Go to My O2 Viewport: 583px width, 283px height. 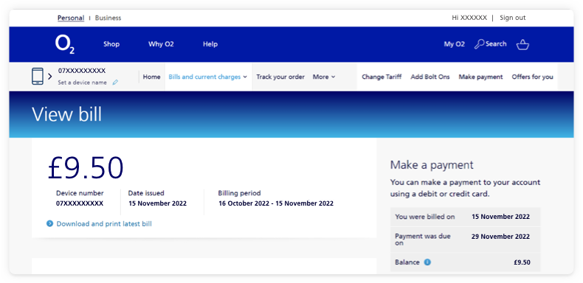[x=455, y=44]
